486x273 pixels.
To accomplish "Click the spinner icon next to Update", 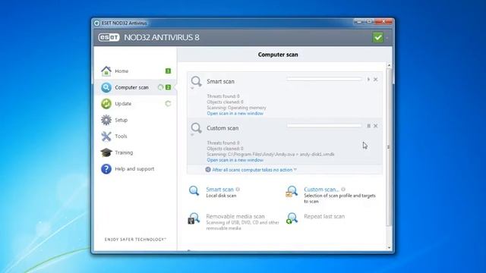I will [x=168, y=104].
